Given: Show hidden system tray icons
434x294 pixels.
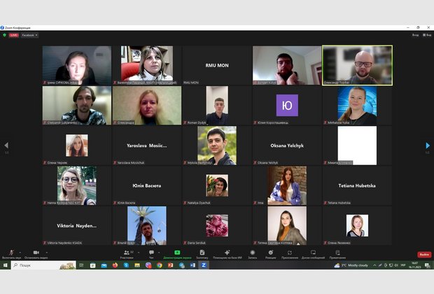Looking at the screenshot, I should [x=374, y=265].
